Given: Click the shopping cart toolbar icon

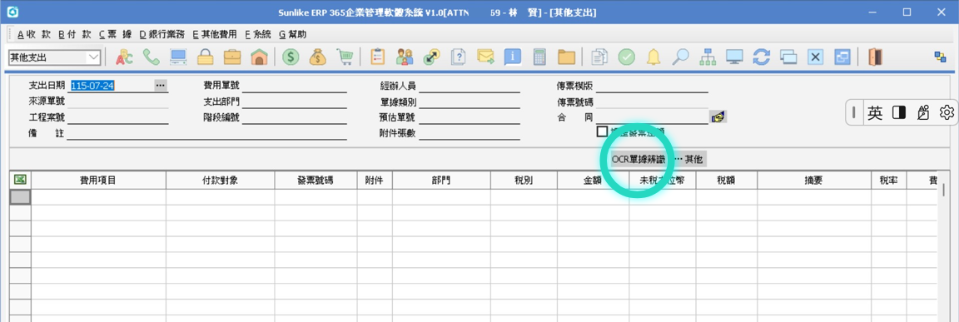Looking at the screenshot, I should pos(345,57).
